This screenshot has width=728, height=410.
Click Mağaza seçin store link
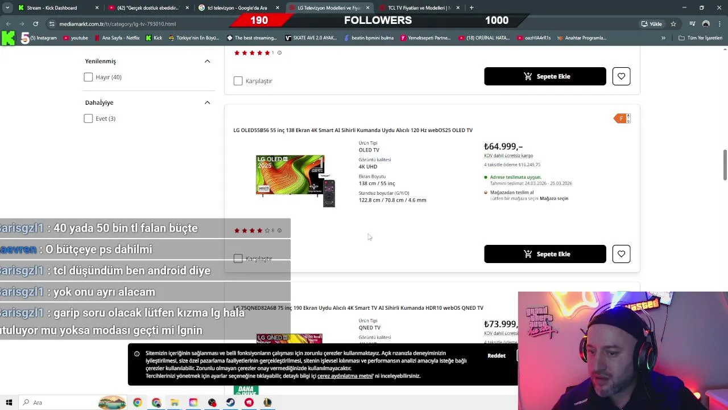pos(554,198)
